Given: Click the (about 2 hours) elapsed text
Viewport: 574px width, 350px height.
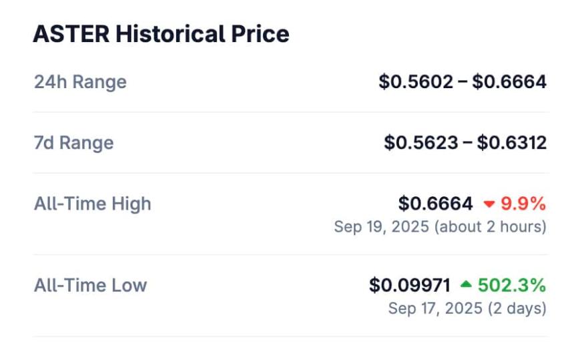Looking at the screenshot, I should [x=491, y=227].
